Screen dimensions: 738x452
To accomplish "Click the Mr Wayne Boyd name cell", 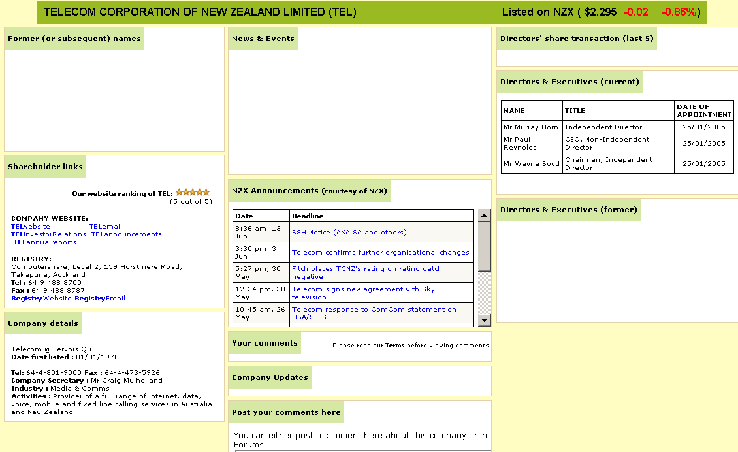I will pyautogui.click(x=532, y=163).
